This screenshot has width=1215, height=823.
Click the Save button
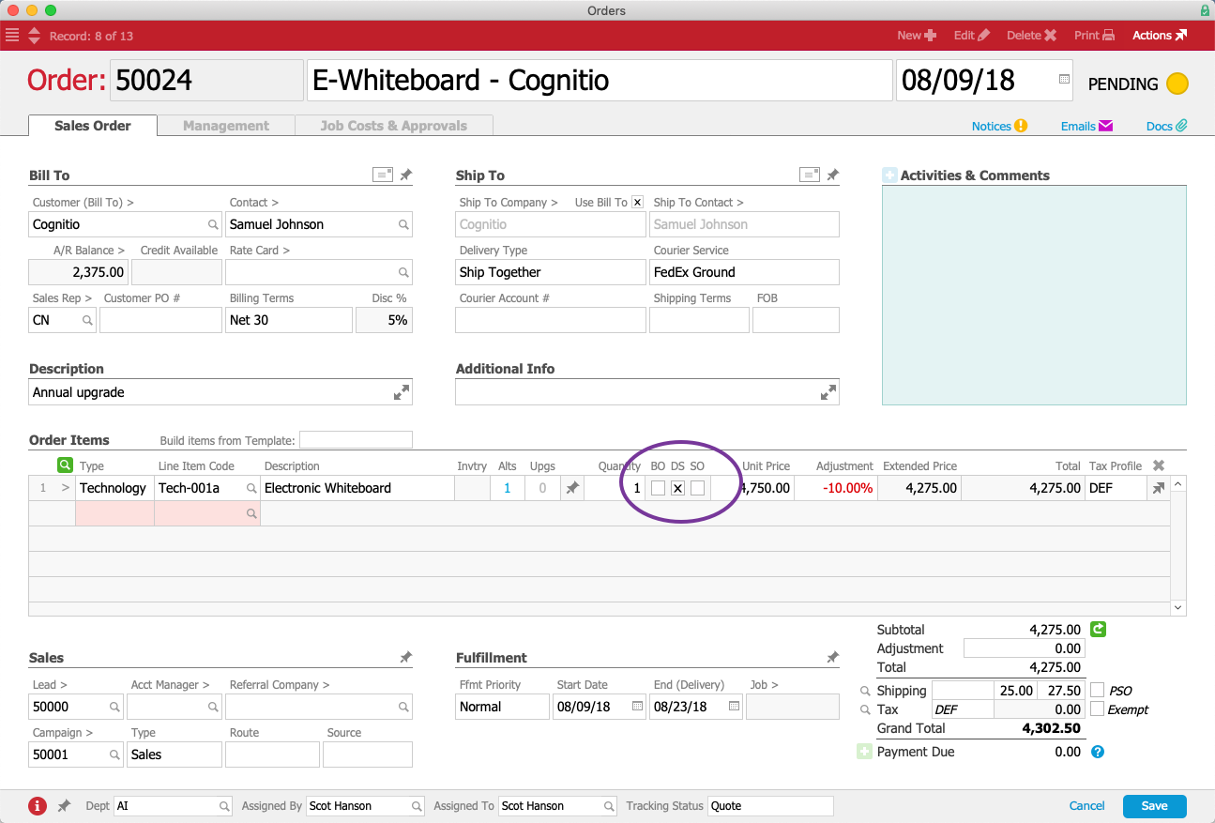(x=1155, y=806)
